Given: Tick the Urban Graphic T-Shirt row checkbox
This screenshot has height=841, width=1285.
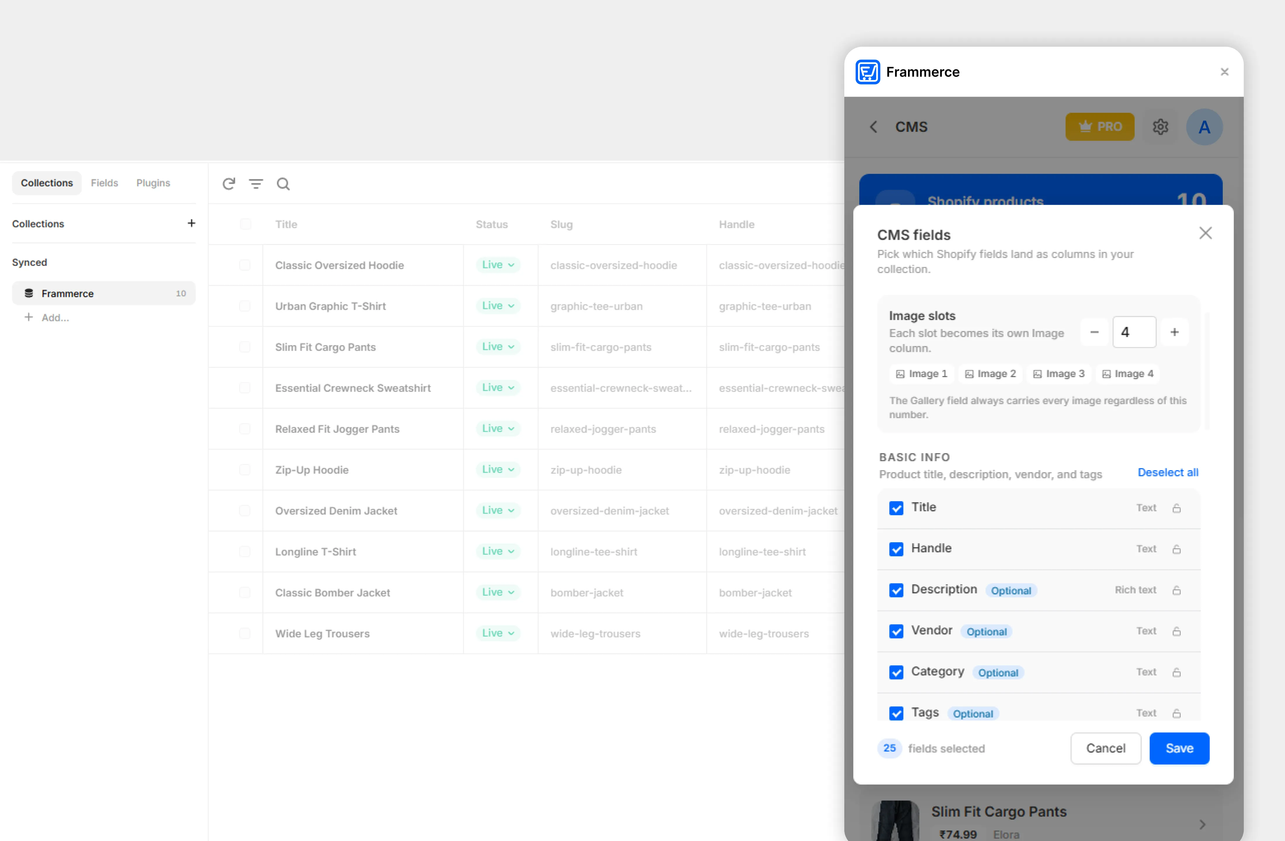Looking at the screenshot, I should [244, 306].
